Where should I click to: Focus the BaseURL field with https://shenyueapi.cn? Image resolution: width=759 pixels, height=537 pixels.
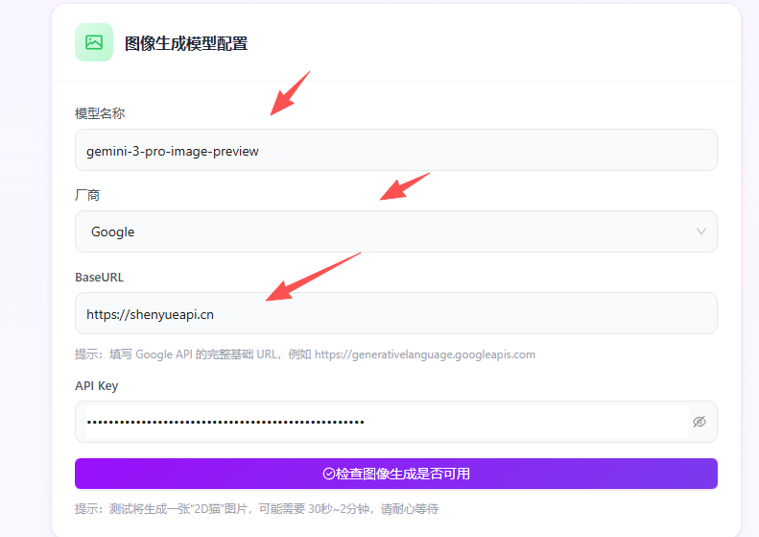pos(395,313)
